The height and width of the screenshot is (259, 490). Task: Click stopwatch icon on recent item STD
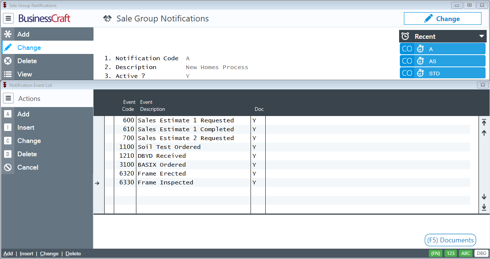[x=420, y=73]
